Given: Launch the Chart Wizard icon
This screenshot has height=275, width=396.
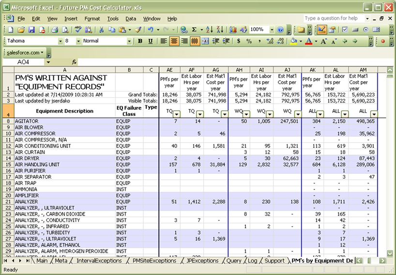Looking at the screenshot, I should click(x=233, y=30).
